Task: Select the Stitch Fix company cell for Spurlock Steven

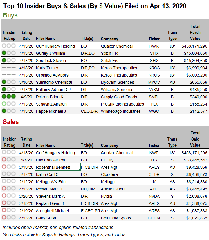Action: (x=109, y=61)
